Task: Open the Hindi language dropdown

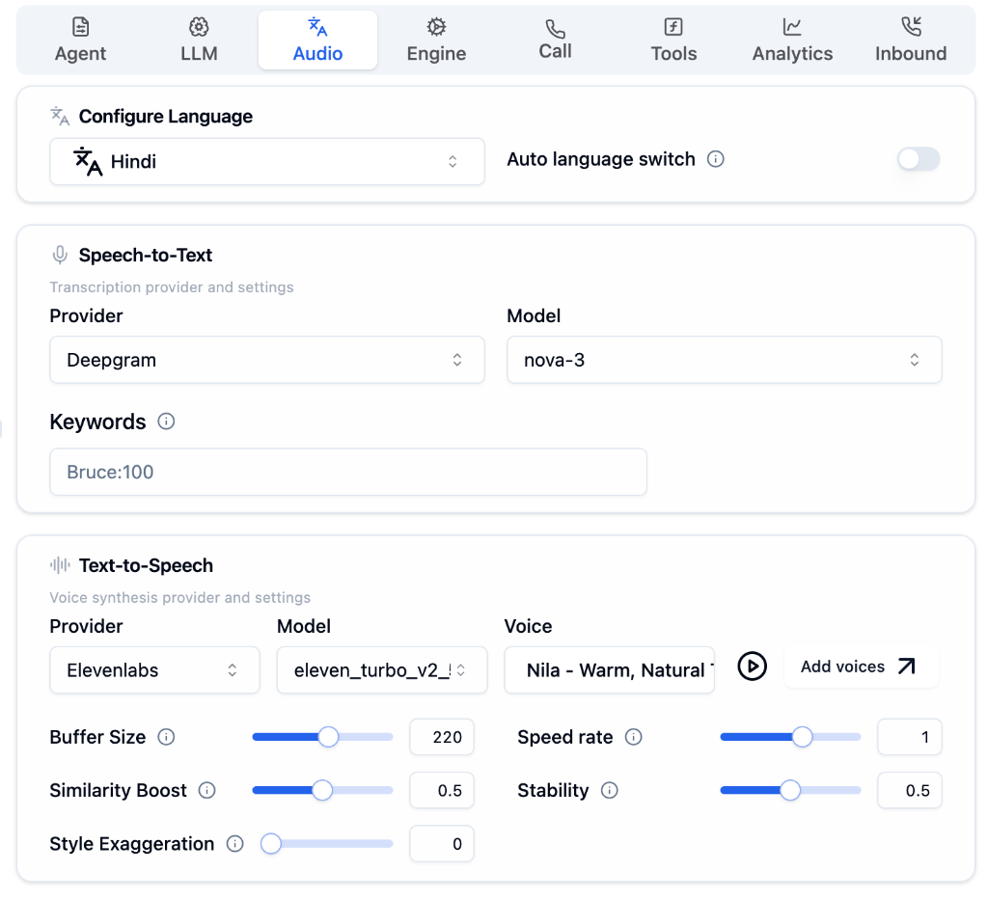Action: 267,161
